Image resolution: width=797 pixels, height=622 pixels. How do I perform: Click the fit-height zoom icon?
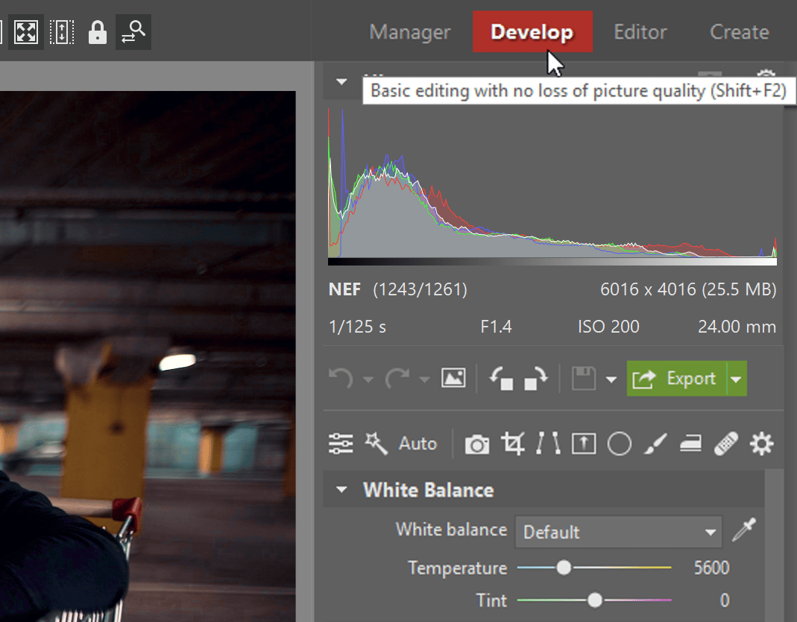[x=61, y=31]
